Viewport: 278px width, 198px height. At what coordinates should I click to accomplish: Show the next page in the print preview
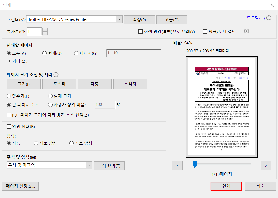click(266, 165)
